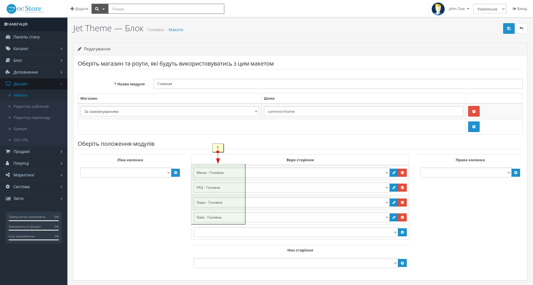This screenshot has width=533, height=285.
Task: Remove the common/home route row
Action: [x=474, y=111]
